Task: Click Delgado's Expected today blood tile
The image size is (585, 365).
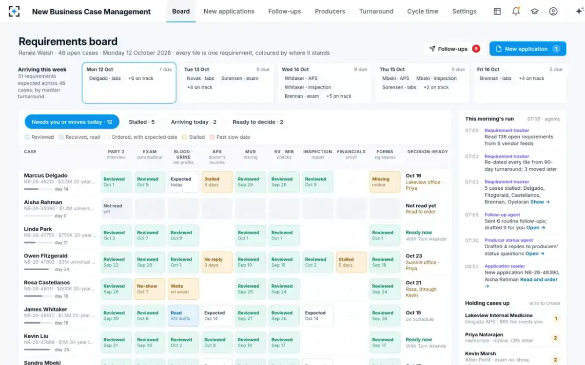Action: (183, 182)
